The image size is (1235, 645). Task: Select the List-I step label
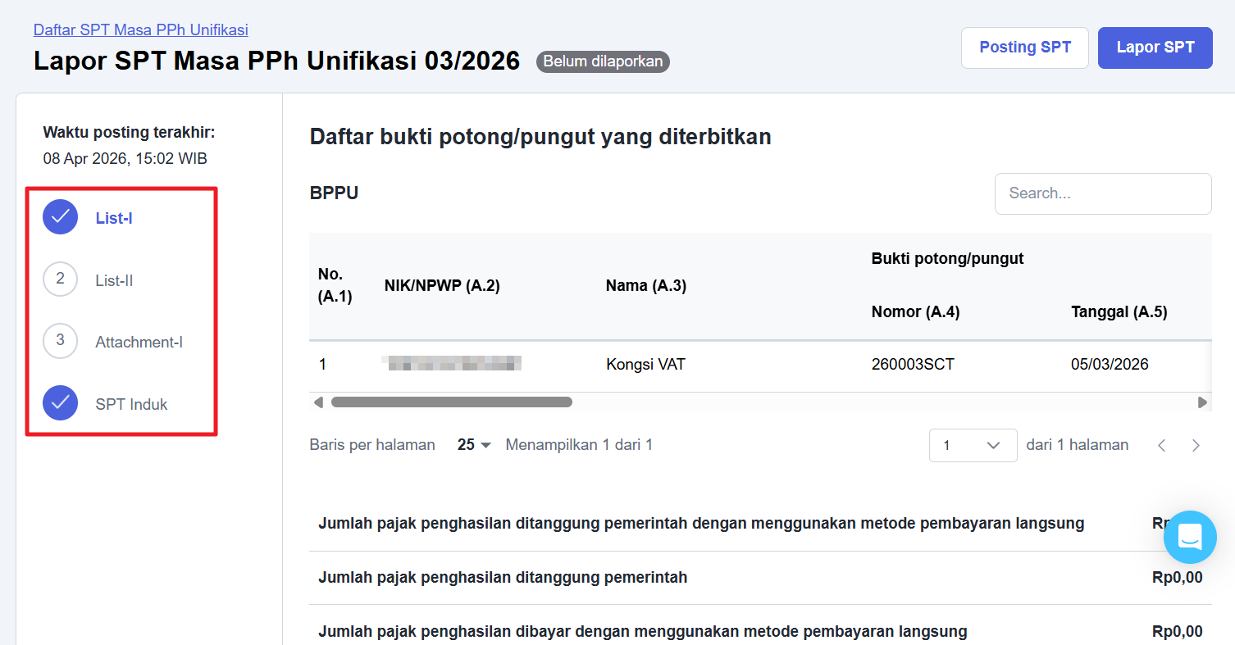114,218
